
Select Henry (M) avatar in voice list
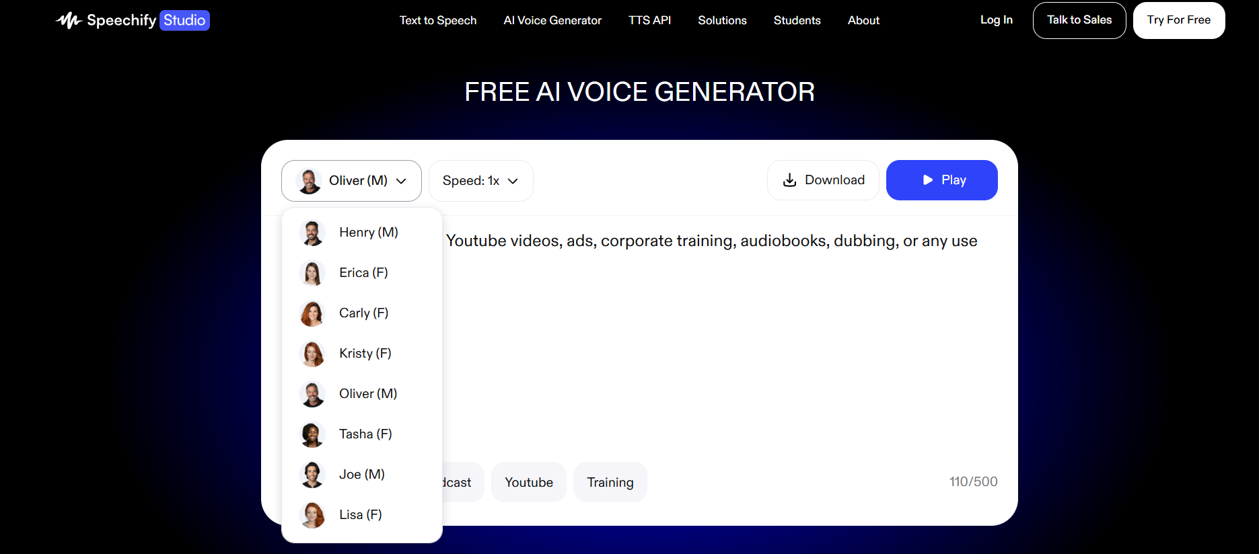[312, 233]
